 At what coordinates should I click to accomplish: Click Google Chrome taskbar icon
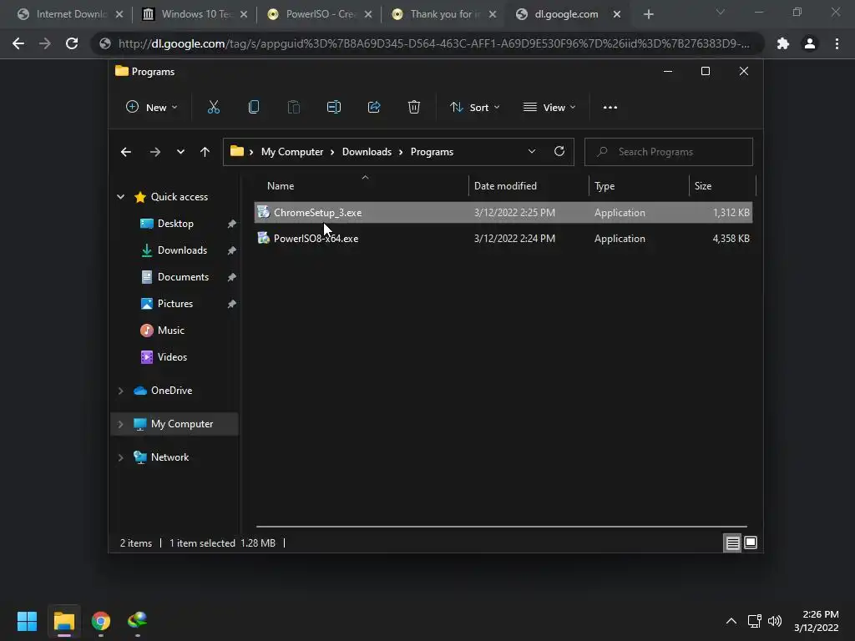coord(101,621)
